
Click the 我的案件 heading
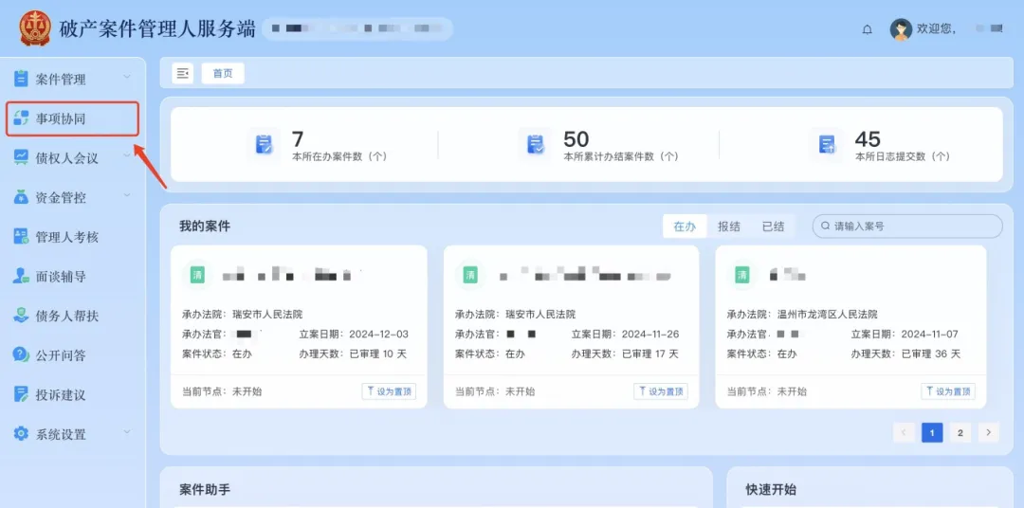(205, 226)
